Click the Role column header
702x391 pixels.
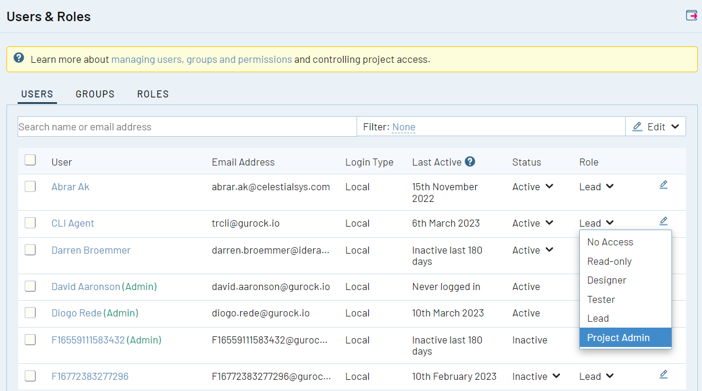[589, 162]
